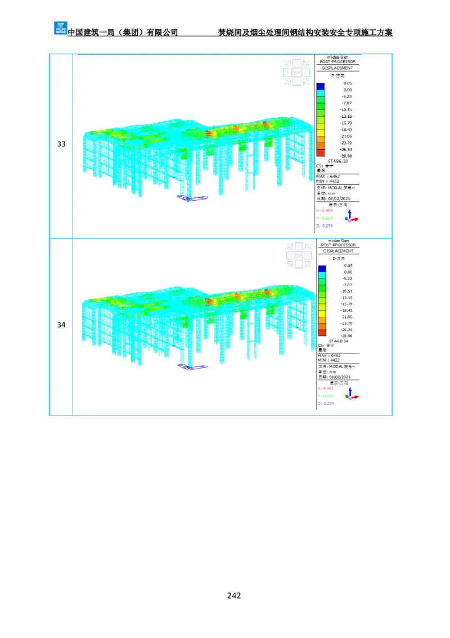The width and height of the screenshot is (450, 638).
Task: Click upper-left diagonal arrow of upper view cube
Action: coord(287,63)
